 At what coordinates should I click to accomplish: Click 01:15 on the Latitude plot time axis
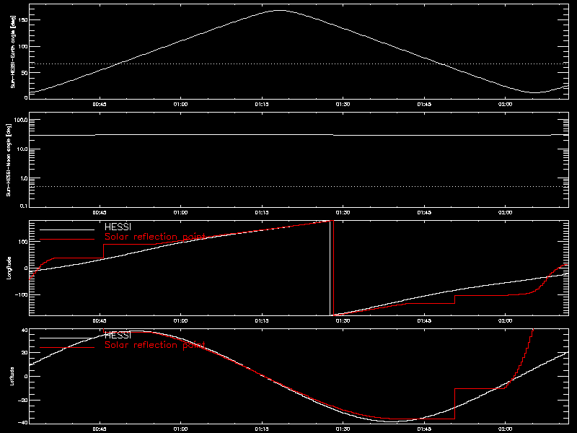(x=262, y=429)
